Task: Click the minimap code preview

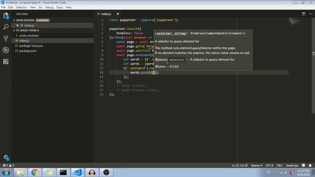Action: tap(295, 21)
